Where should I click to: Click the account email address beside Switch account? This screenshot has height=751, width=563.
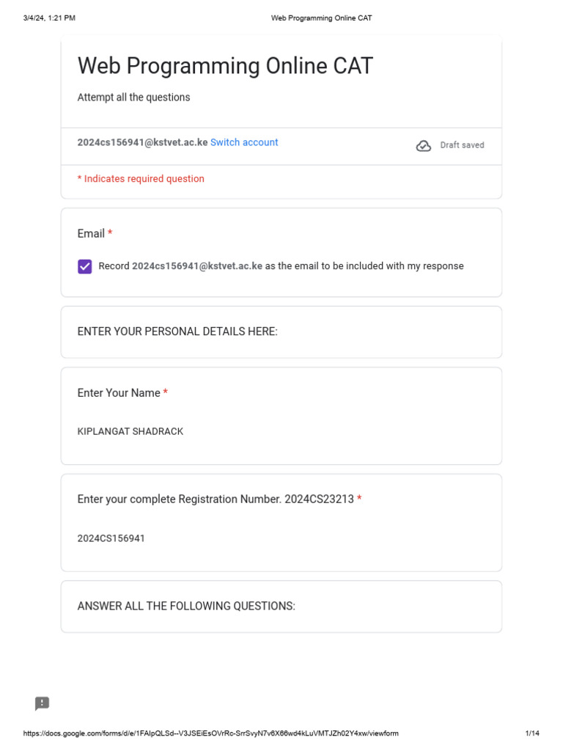click(142, 142)
